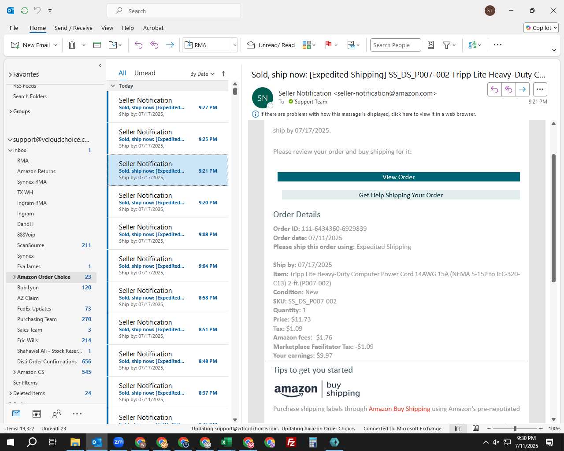Open the ribbon more commands ellipsis
Image resolution: width=564 pixels, height=451 pixels.
pyautogui.click(x=497, y=45)
